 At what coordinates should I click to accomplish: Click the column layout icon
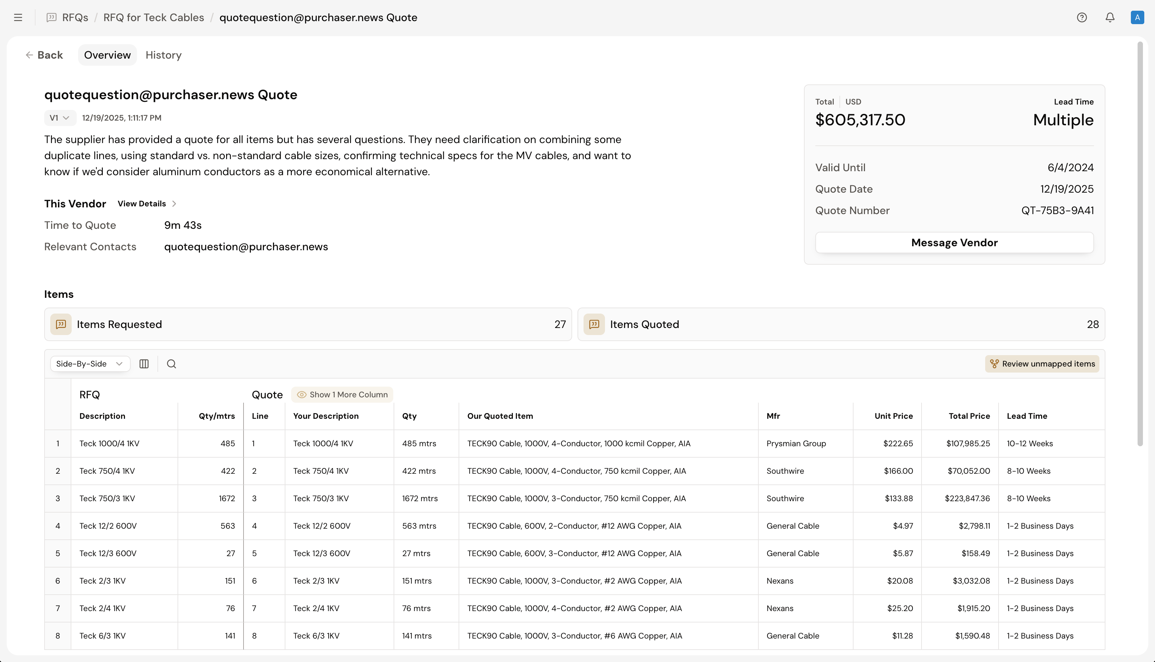(x=144, y=364)
